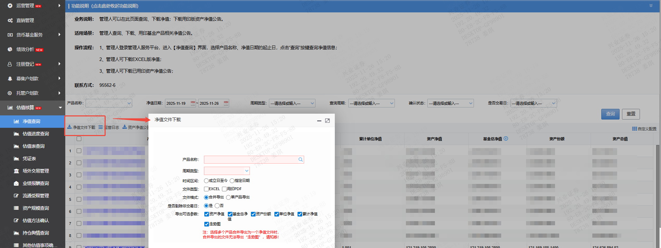The width and height of the screenshot is (661, 248).
Task: Open the 周期类型 filter dropdown in query bar
Action: (312, 103)
